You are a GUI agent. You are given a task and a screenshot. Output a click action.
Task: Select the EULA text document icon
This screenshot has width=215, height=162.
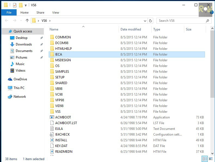coord(52,129)
